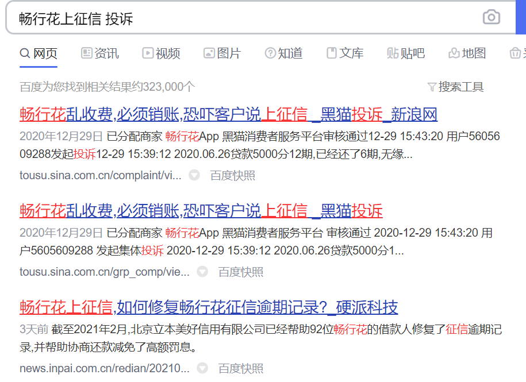Open 百度快照 for the first result
The image size is (526, 382).
click(232, 175)
